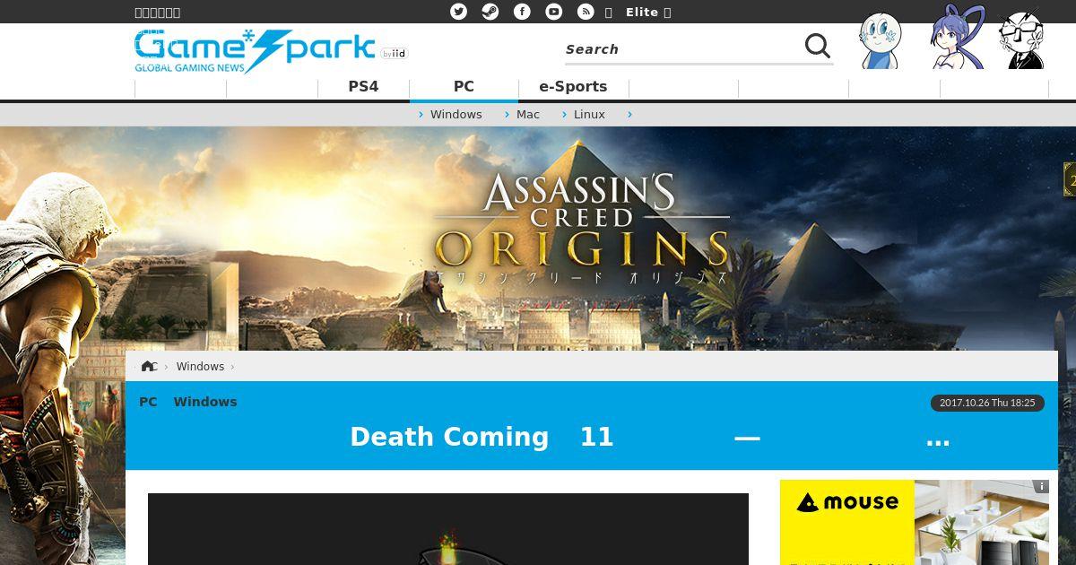
Task: Open the PS4 navigation tab
Action: click(x=363, y=86)
